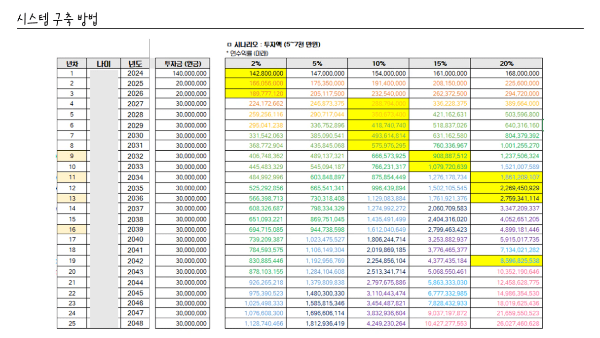Select the year 2035 cell

click(x=135, y=188)
